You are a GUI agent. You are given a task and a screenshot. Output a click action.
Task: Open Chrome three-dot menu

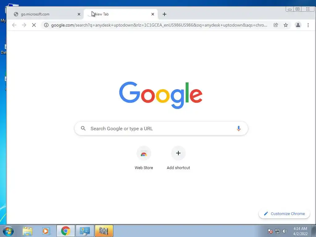tap(308, 25)
